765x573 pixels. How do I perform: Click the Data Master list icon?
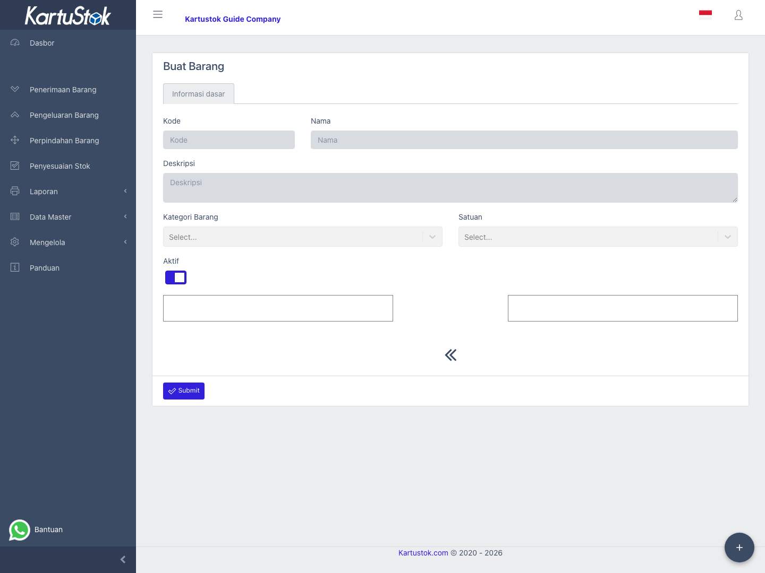[15, 216]
